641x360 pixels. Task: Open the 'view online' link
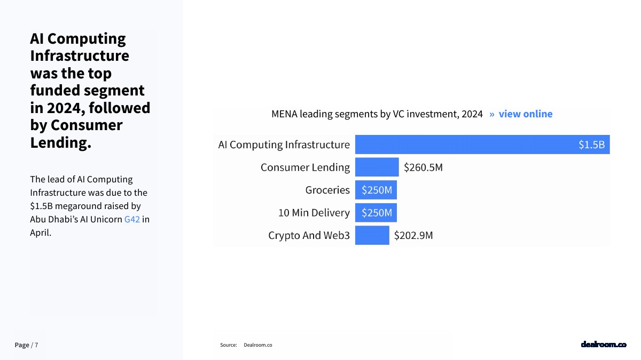(526, 114)
